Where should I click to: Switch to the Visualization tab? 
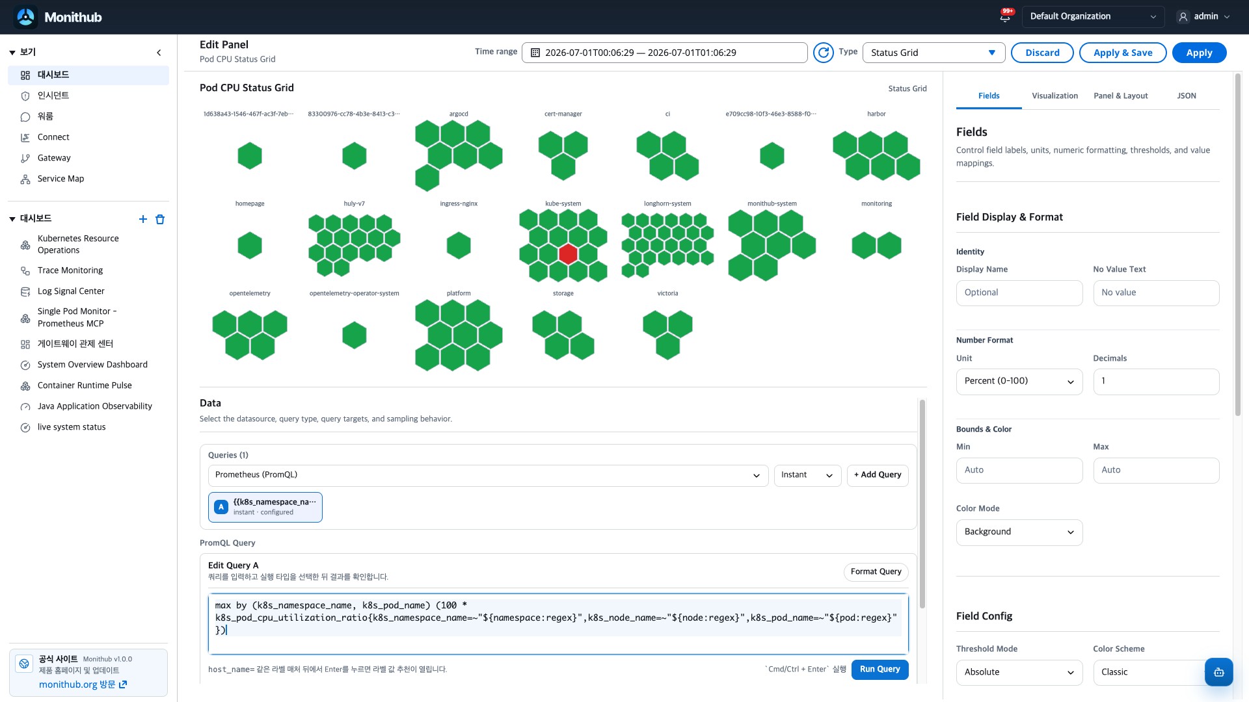coord(1054,96)
